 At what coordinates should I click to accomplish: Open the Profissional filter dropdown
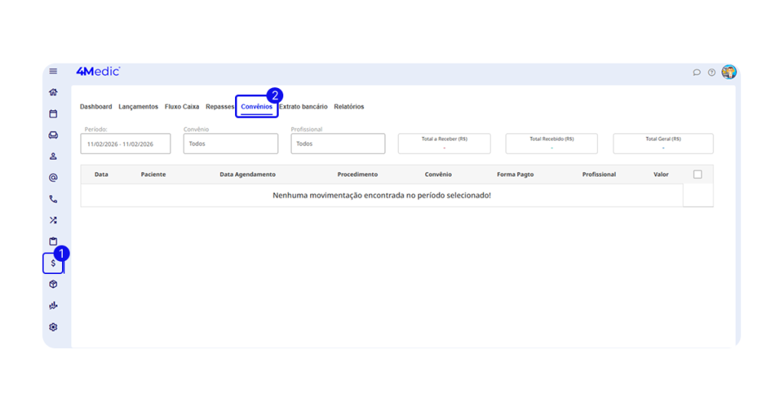[x=338, y=144]
